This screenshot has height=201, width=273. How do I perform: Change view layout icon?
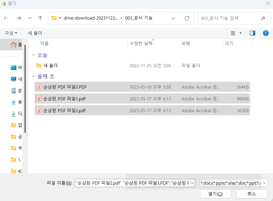tap(233, 33)
